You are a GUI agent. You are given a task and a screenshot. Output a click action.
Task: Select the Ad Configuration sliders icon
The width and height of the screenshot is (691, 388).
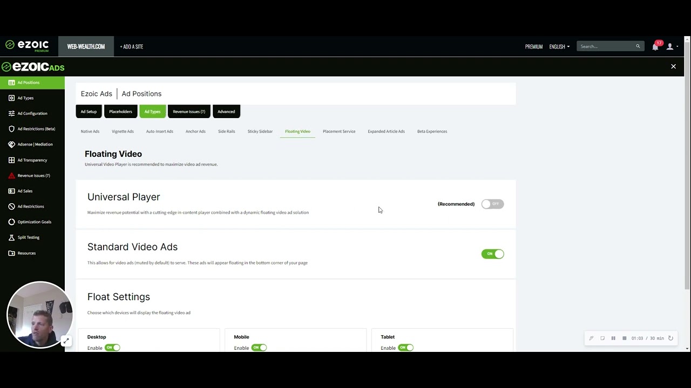11,113
